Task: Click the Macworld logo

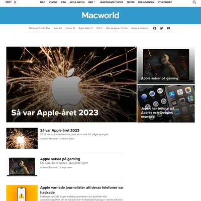Action: 100,15
